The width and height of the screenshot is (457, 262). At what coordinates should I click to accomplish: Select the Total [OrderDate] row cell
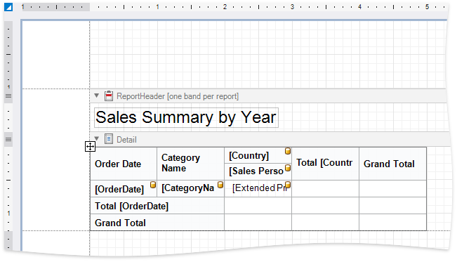[x=157, y=206]
